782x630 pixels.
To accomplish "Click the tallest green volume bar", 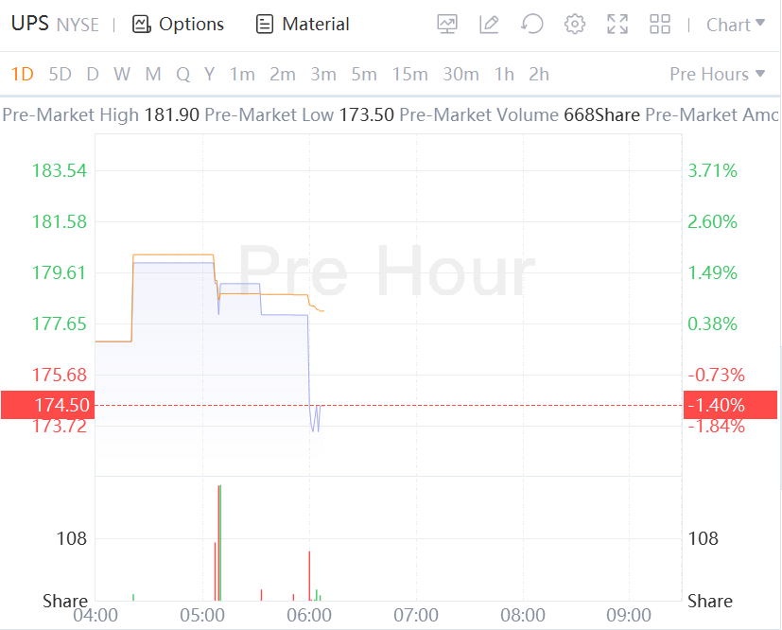I will pos(219,542).
